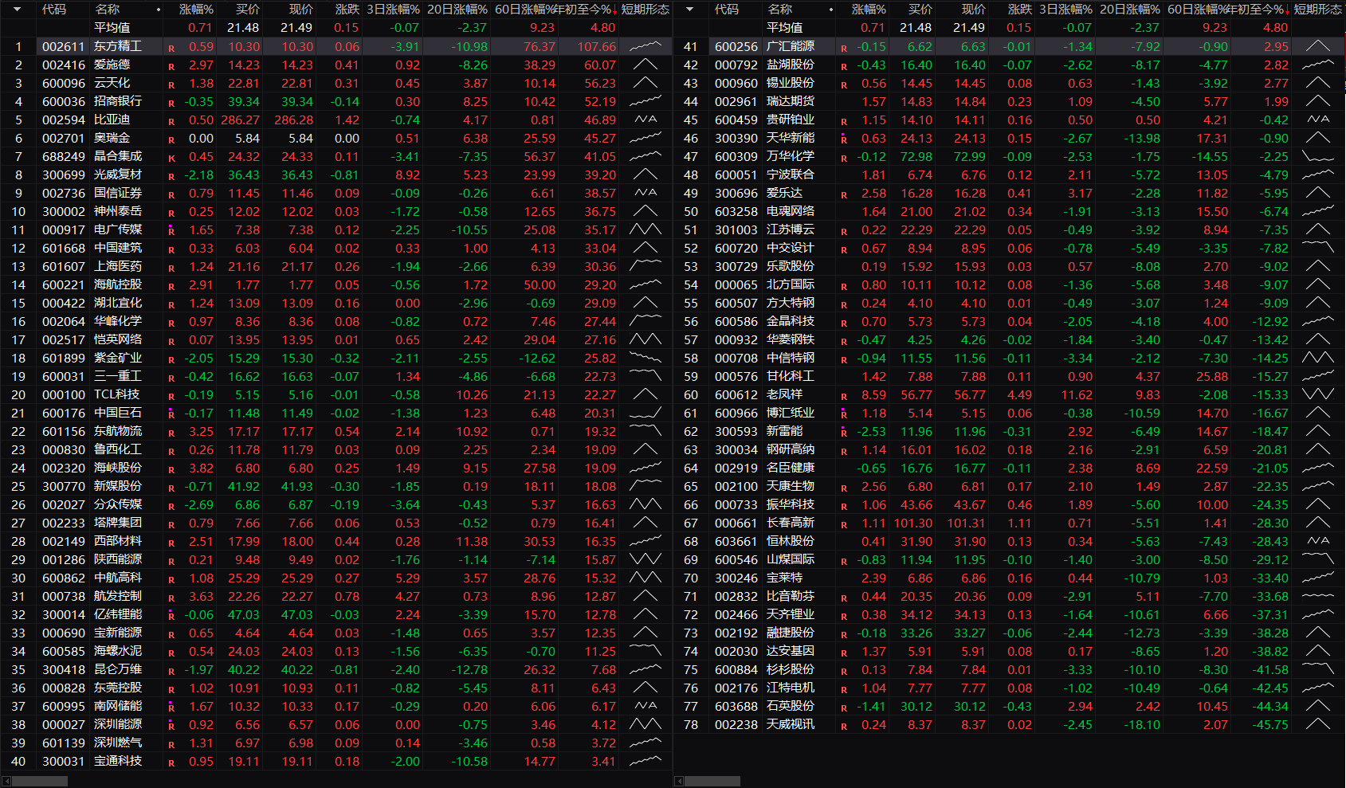This screenshot has height=788, width=1346.
Task: Click the horizontal scrollbar thumb under the 东方精工 list
Action: click(40, 781)
